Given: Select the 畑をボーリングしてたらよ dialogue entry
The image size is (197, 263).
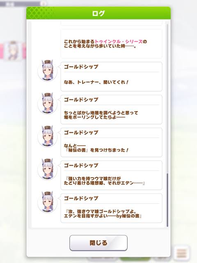Looking at the screenshot, I should [x=111, y=110].
